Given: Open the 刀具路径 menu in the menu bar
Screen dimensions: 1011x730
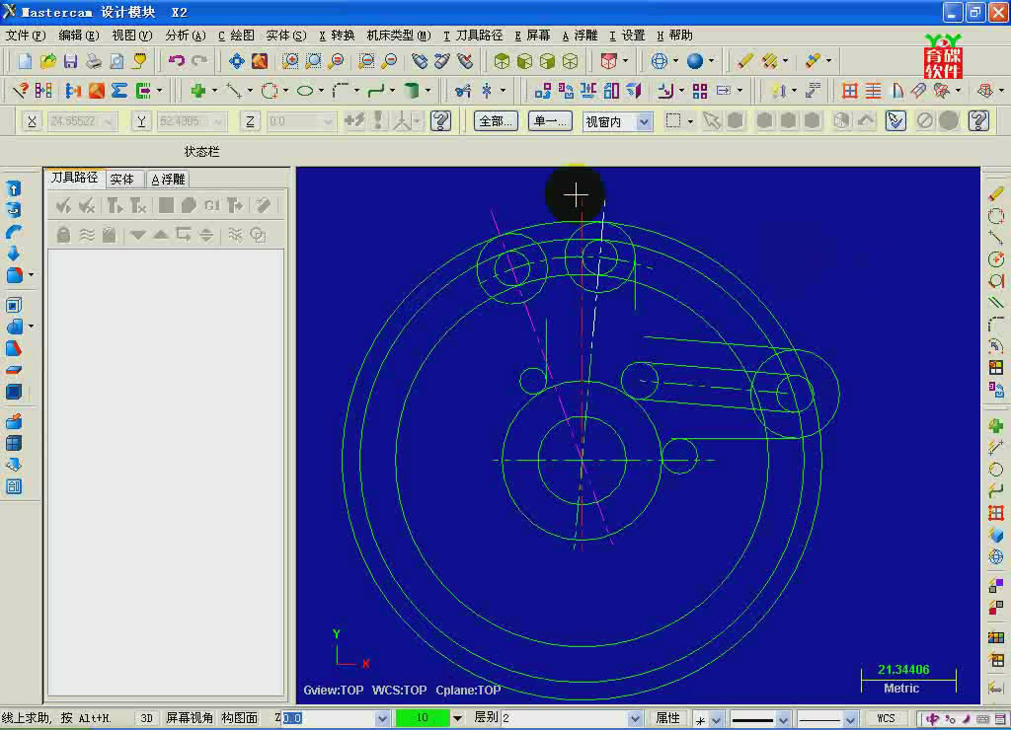Looking at the screenshot, I should click(x=473, y=36).
